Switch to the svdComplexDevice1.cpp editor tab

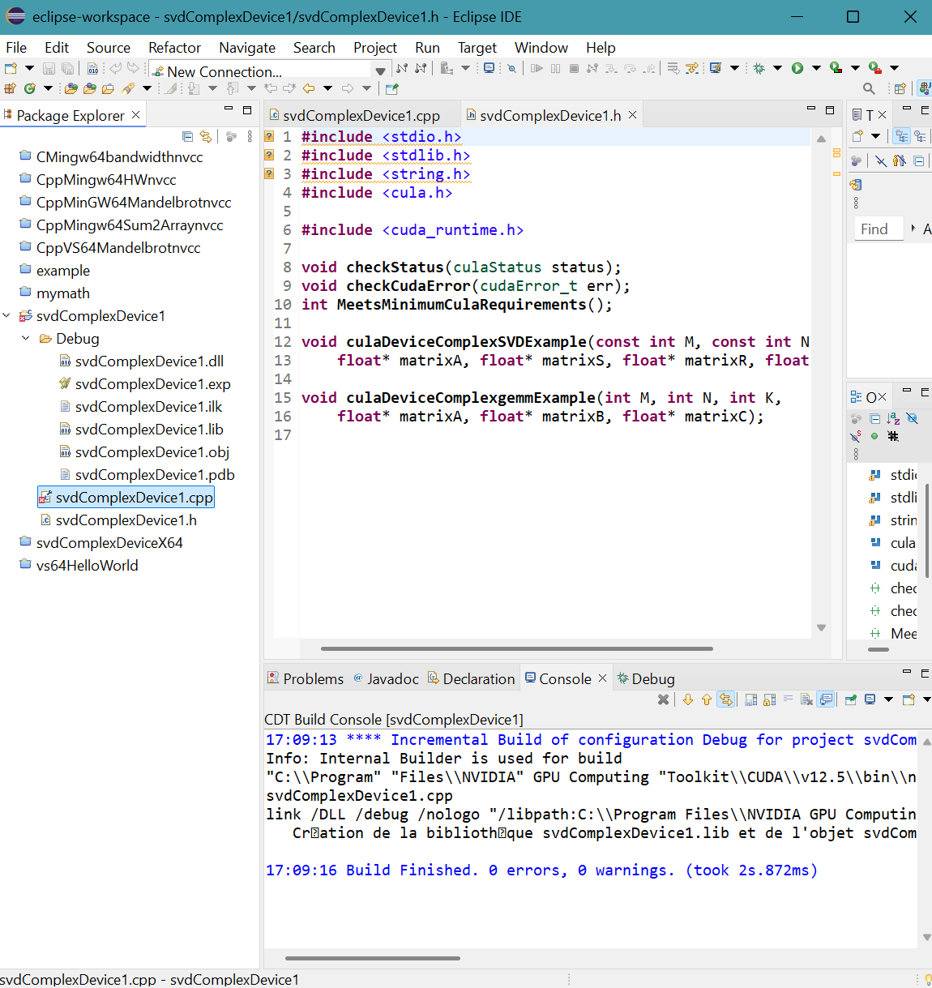[361, 116]
